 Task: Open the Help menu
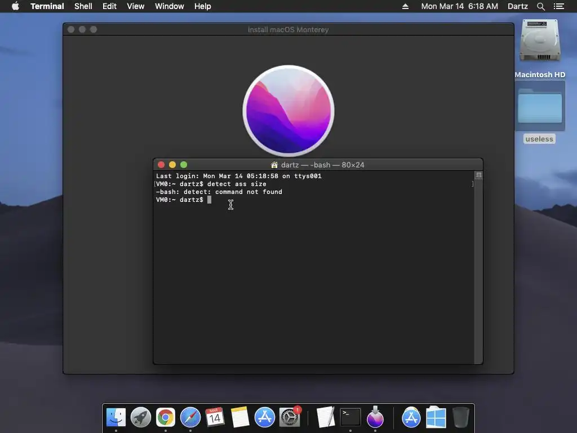(202, 6)
